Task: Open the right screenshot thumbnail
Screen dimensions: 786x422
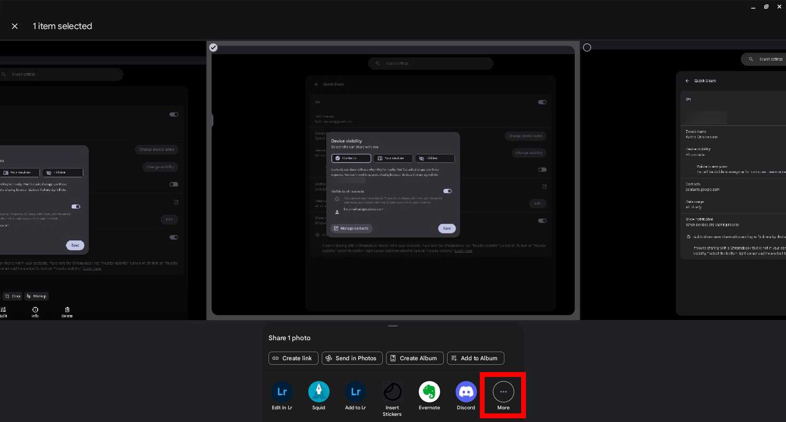Action: [683, 181]
